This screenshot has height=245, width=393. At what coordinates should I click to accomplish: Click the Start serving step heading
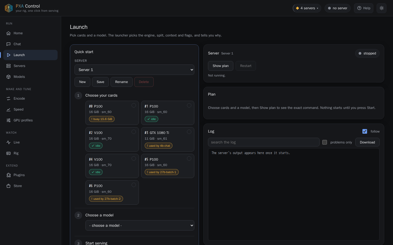(x=96, y=243)
